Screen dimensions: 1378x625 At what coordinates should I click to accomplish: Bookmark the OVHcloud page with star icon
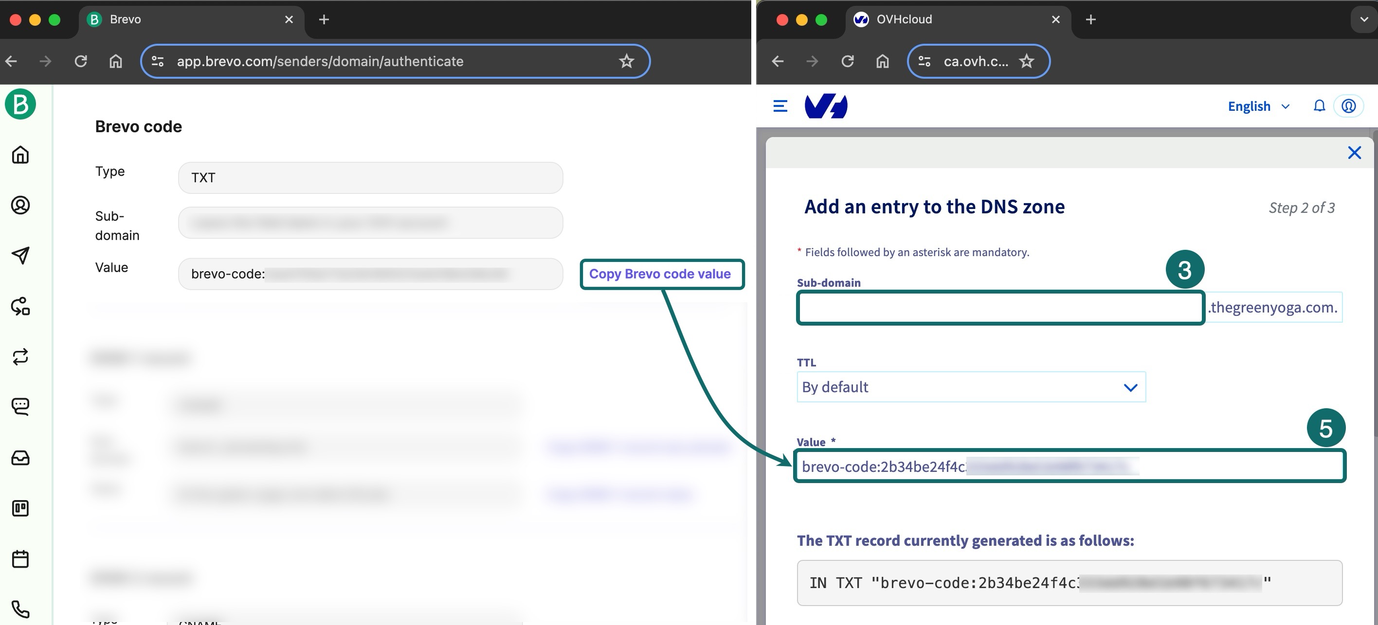(1026, 61)
